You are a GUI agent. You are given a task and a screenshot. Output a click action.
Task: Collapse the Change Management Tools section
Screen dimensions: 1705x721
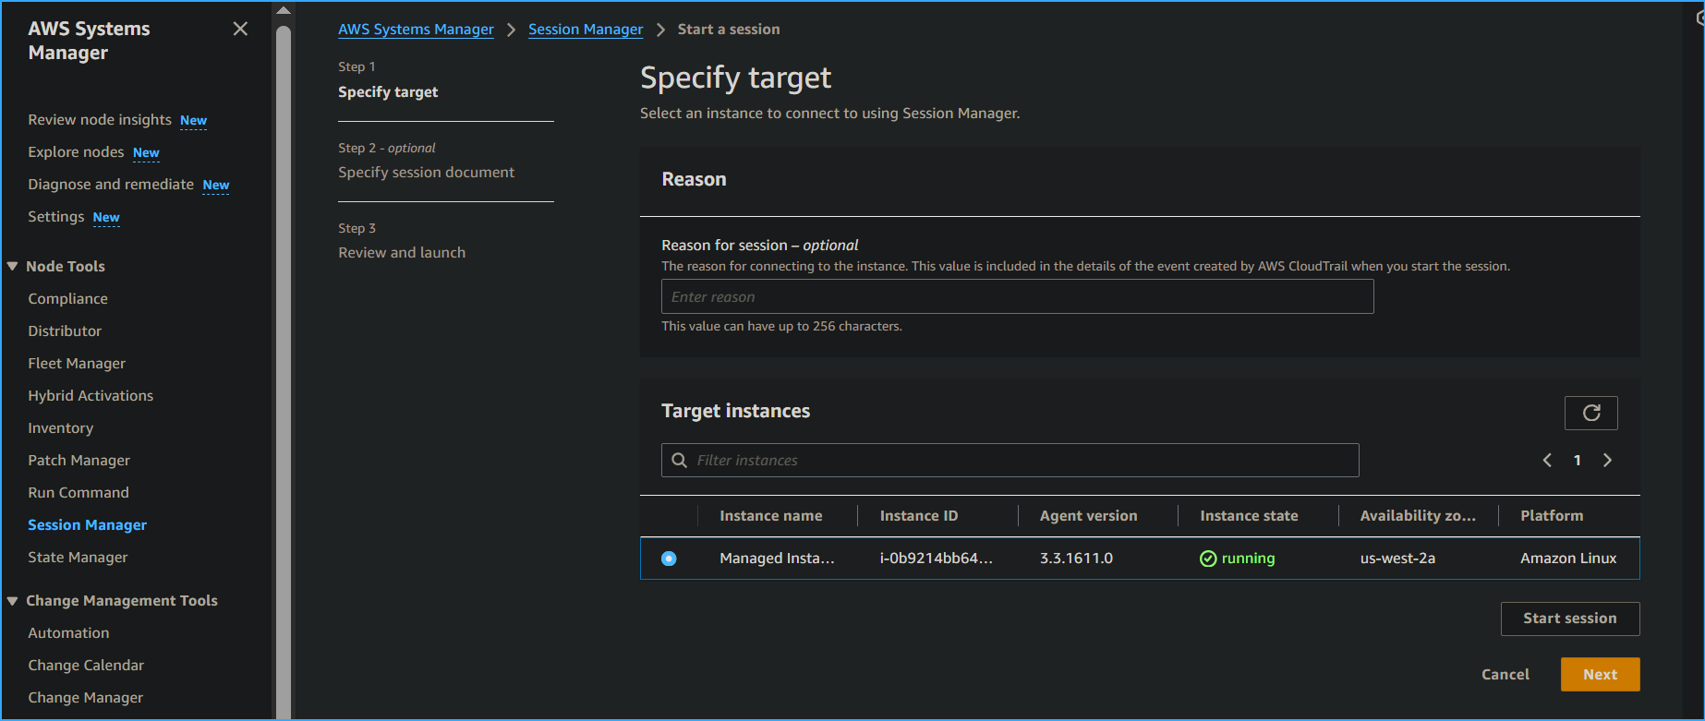pos(13,600)
